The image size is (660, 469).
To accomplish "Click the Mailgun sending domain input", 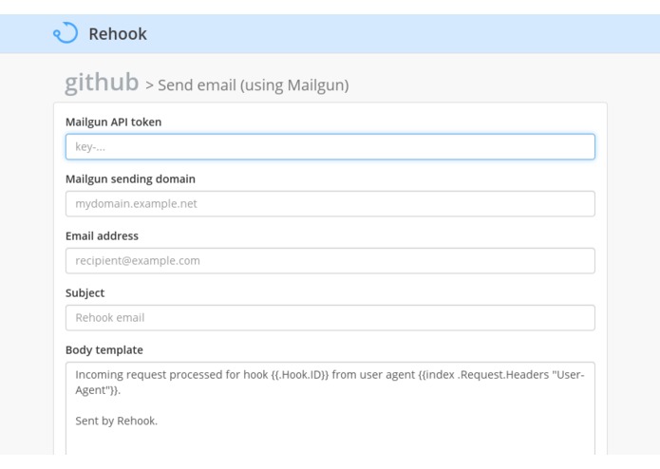I will pos(330,203).
